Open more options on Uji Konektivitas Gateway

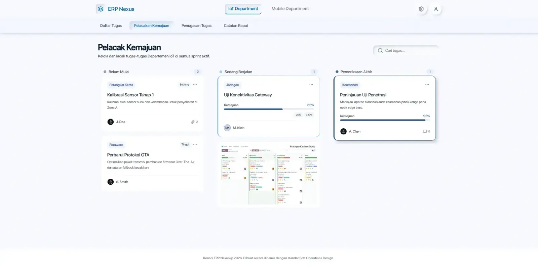coord(311,84)
